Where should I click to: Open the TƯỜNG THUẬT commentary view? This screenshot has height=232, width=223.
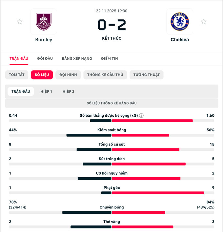[x=146, y=75]
